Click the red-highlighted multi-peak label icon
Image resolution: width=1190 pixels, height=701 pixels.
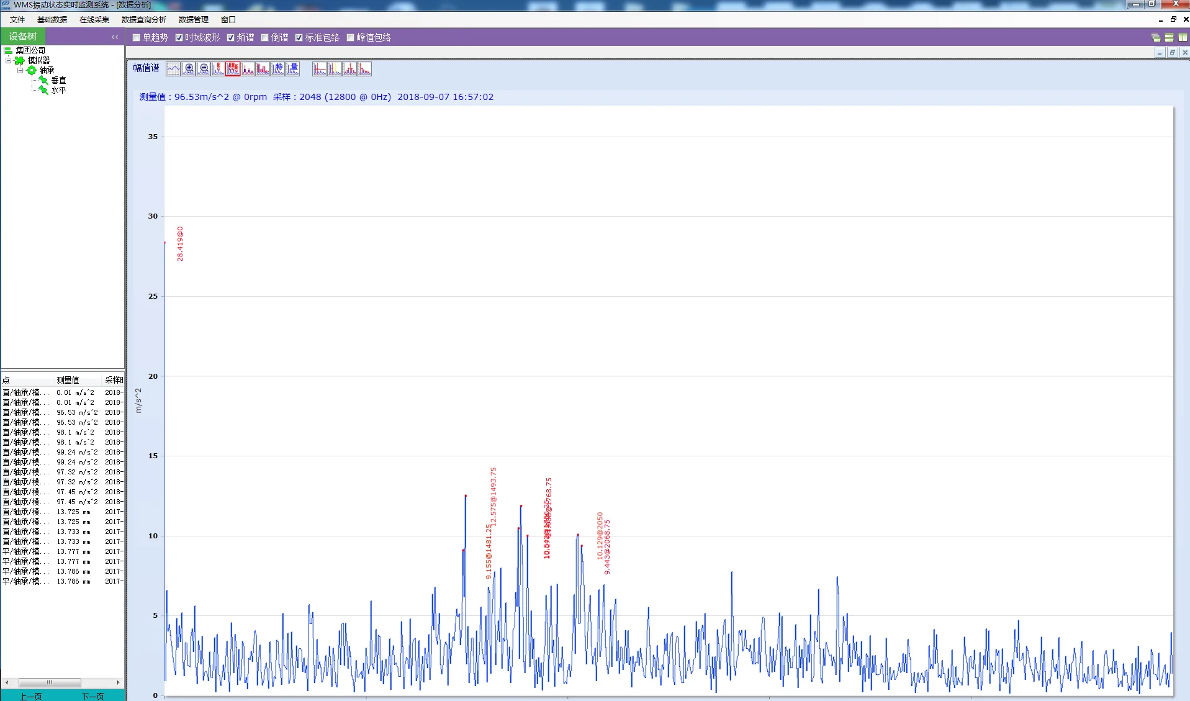(233, 69)
